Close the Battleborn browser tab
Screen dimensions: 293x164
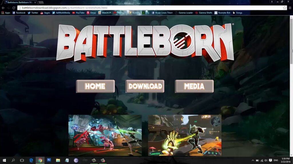coord(35,2)
